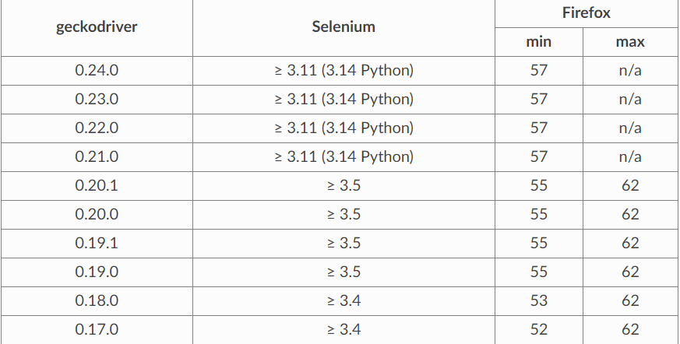Viewport: 680px width, 344px height.
Task: Click the Selenium requirement for geckodriver 0.24.0
Action: pos(344,70)
